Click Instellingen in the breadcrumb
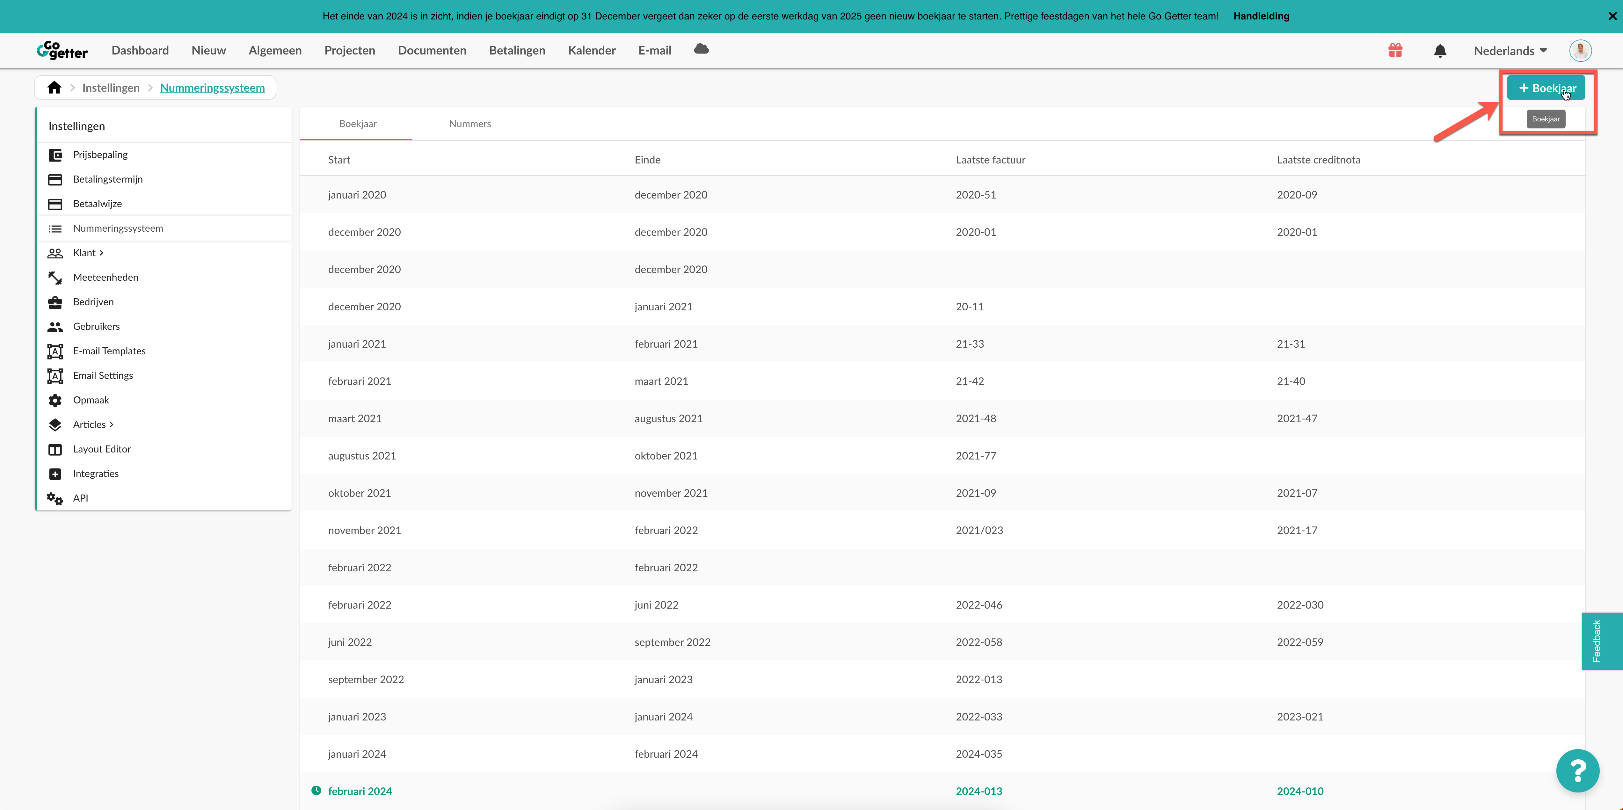The width and height of the screenshot is (1623, 810). point(111,88)
